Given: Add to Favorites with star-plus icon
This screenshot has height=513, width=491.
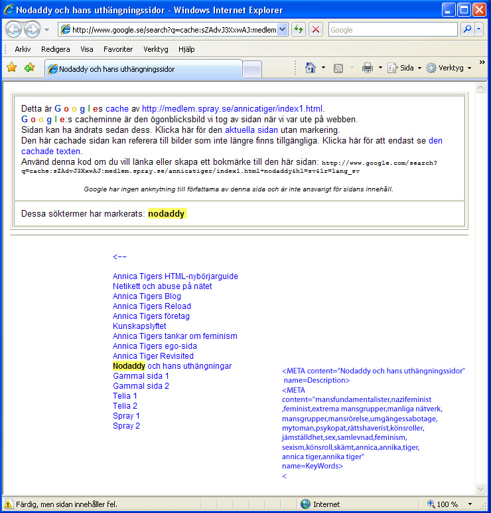Looking at the screenshot, I should pos(30,67).
